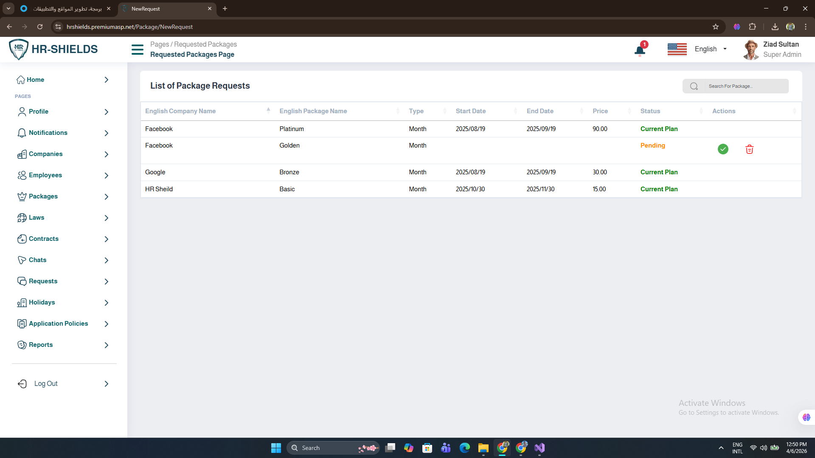Click the search magnifier icon in table header
Screen dimensions: 815x458
pos(694,86)
